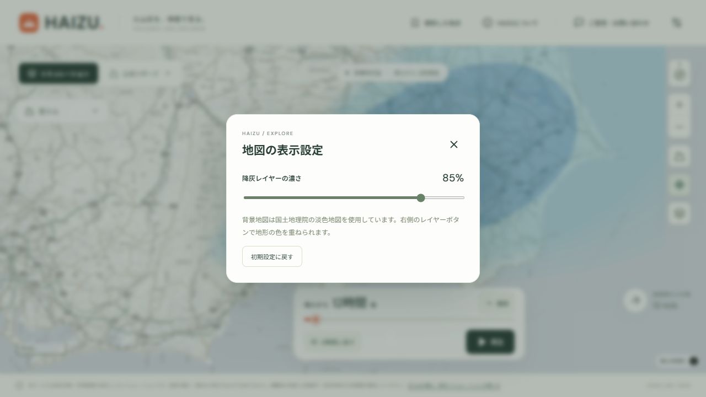706x397 pixels.
Task: Click the 降灰レイヤーの濃さ slider handle
Action: pyautogui.click(x=421, y=198)
